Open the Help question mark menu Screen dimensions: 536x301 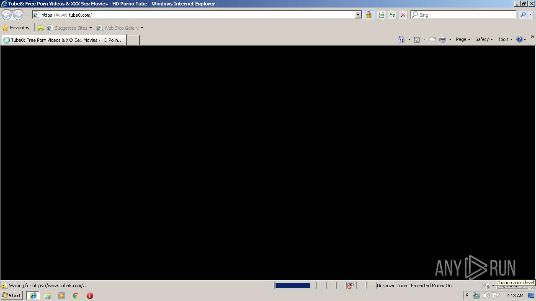click(521, 39)
